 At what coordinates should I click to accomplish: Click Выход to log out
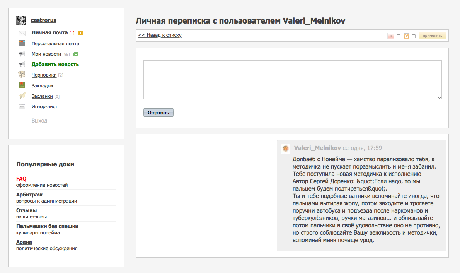pos(39,121)
